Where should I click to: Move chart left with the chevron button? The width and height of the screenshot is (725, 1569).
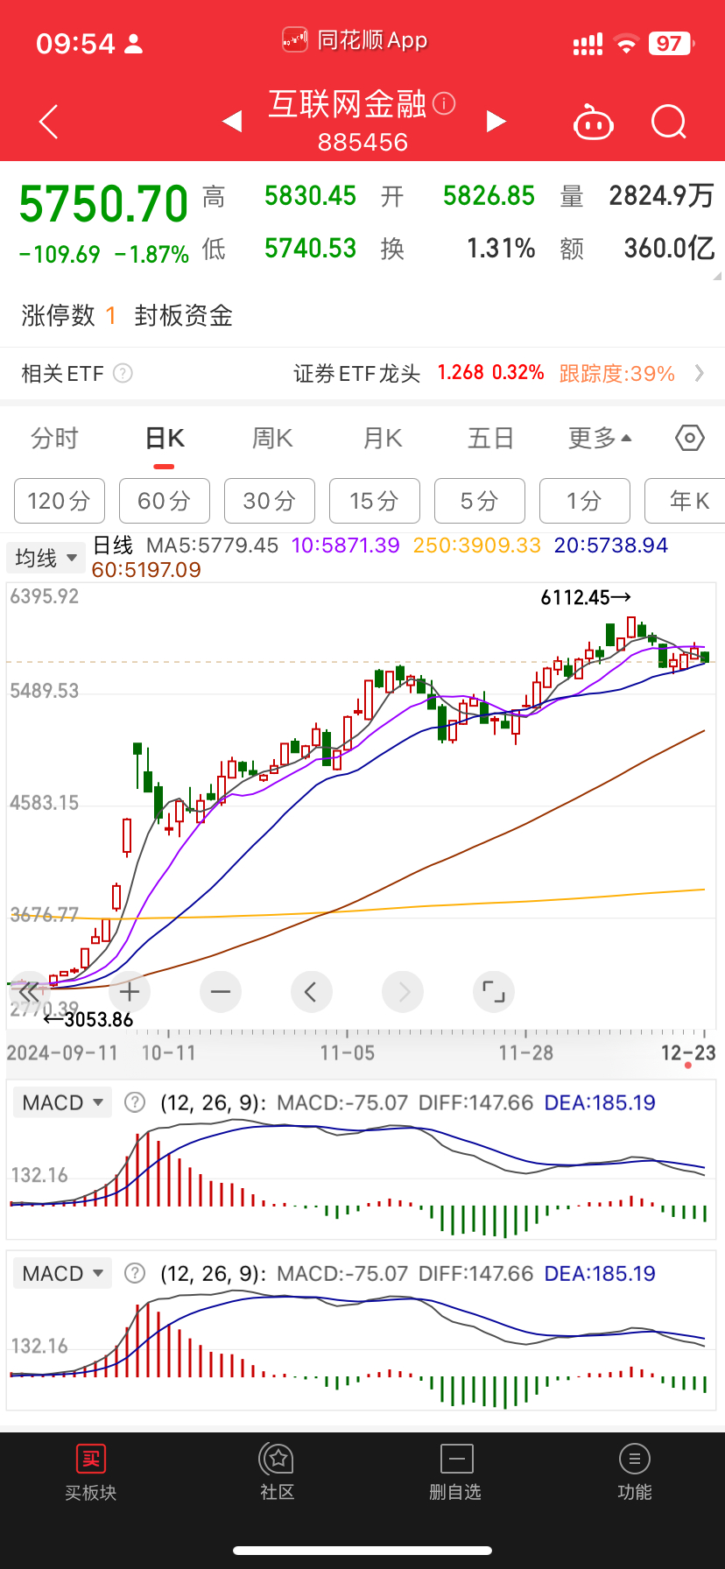311,992
